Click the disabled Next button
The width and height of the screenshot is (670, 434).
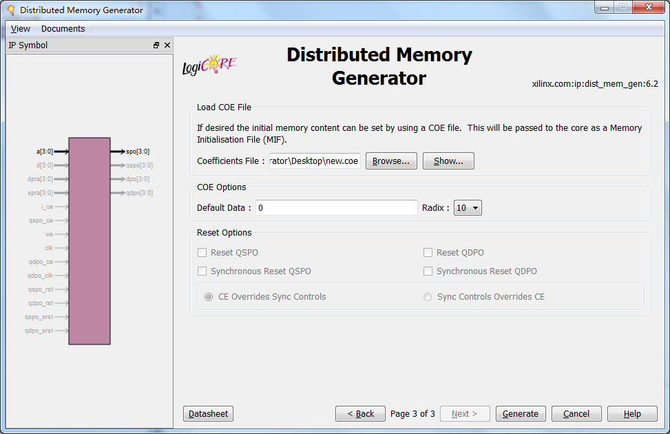coord(465,413)
